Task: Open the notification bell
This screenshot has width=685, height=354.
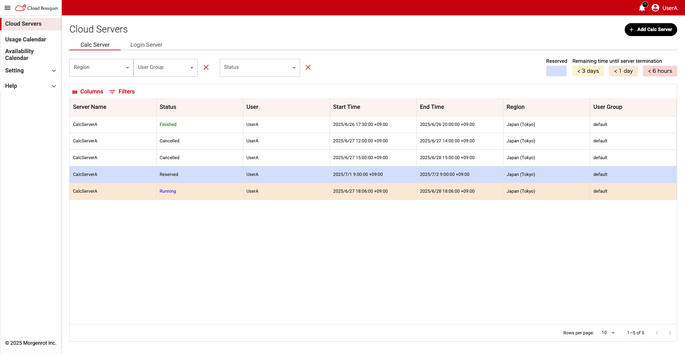Action: (642, 8)
